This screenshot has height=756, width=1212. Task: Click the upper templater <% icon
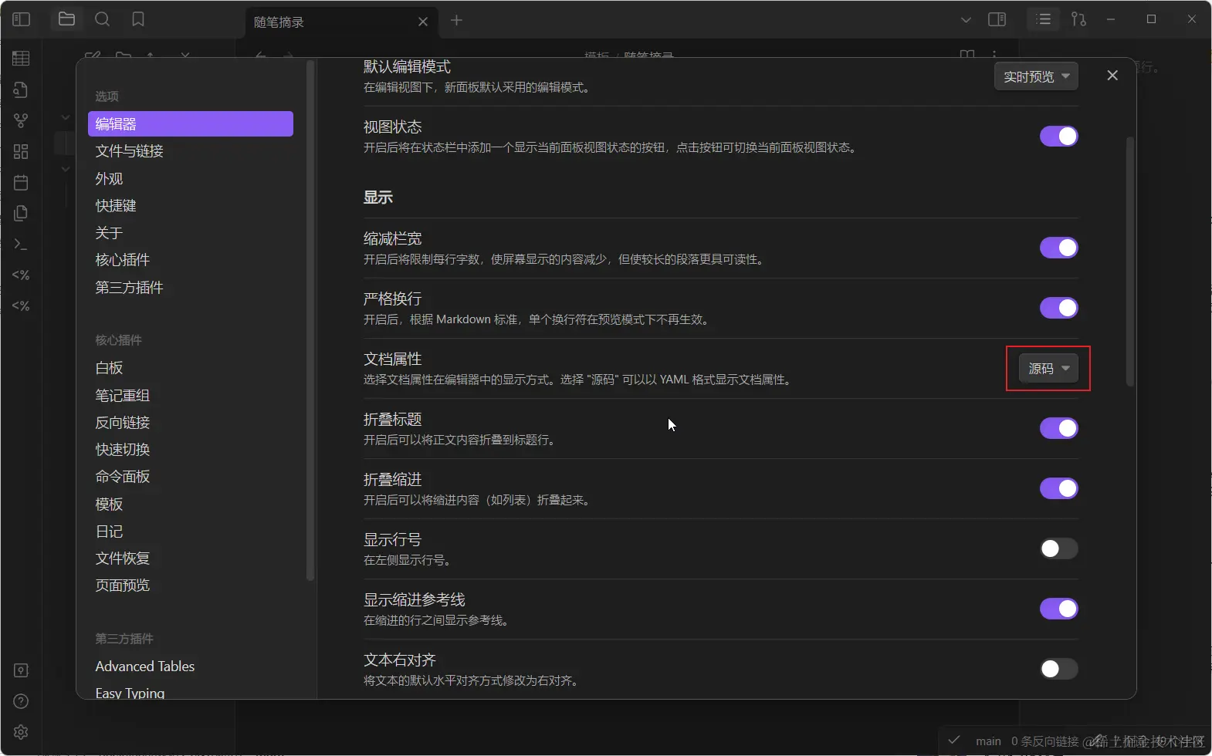21,275
